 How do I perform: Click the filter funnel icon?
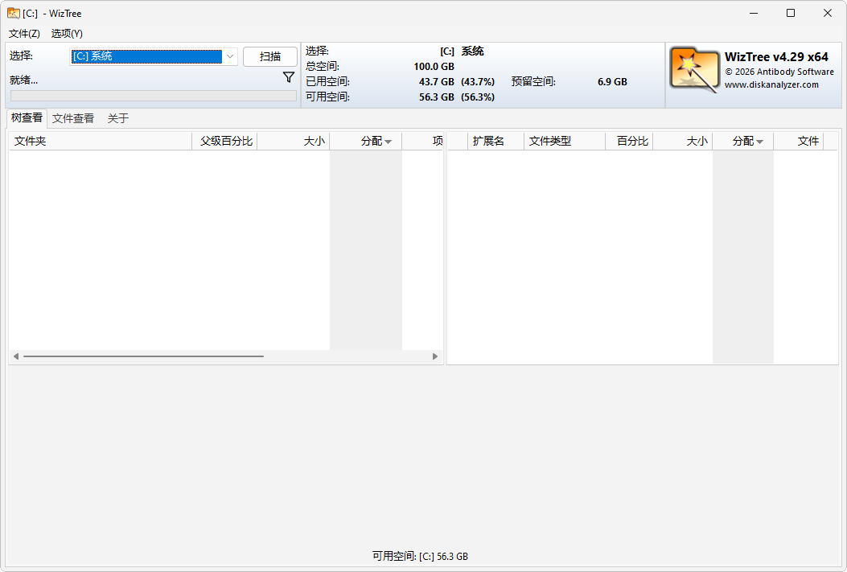coord(289,76)
